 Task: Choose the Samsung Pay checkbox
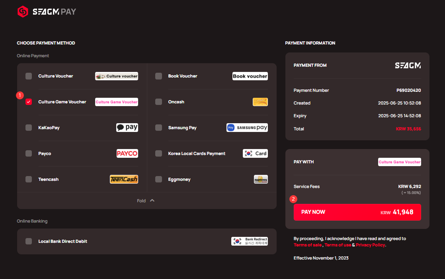click(159, 128)
